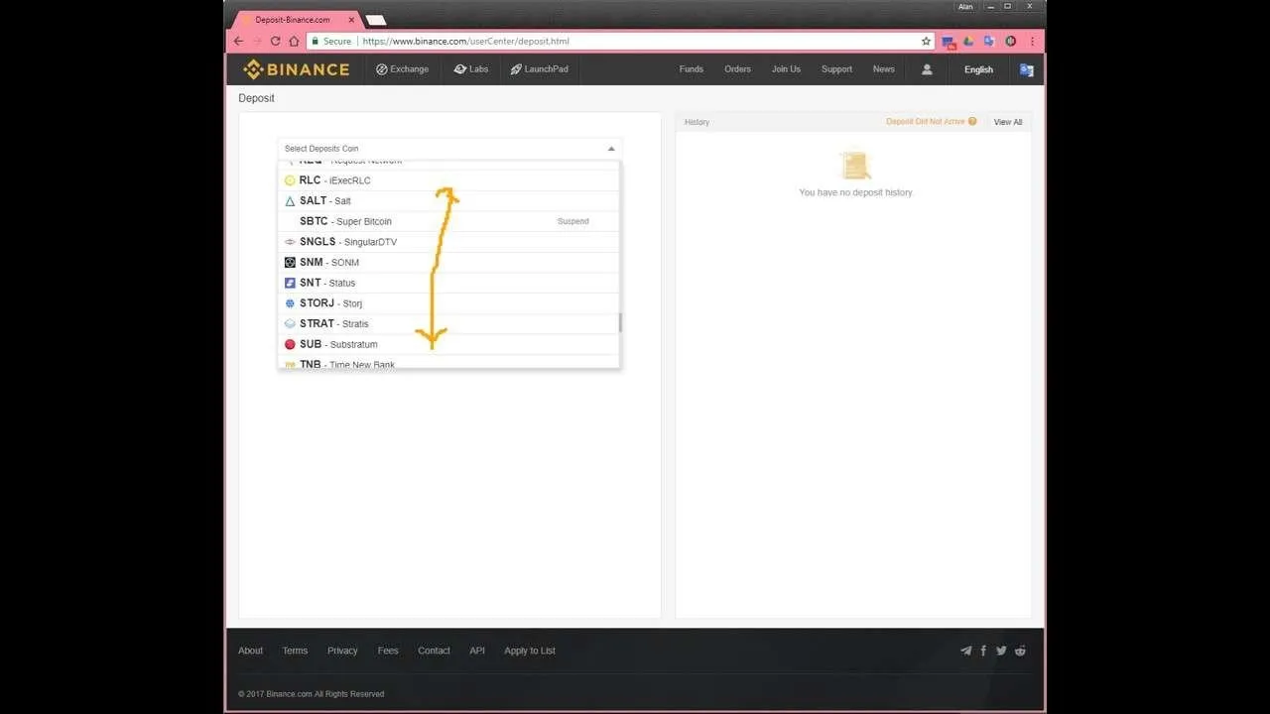This screenshot has height=714, width=1270.
Task: Open the Chrome three-dot menu
Action: [1032, 41]
